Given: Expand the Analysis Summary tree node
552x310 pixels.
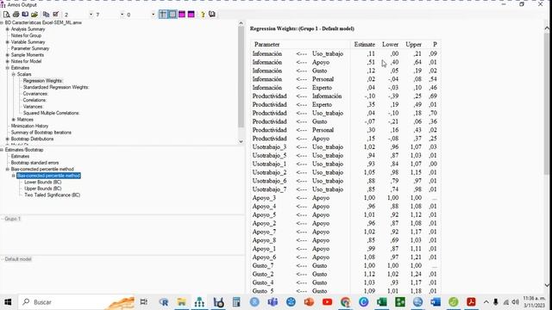Looking at the screenshot, I should click(x=8, y=29).
